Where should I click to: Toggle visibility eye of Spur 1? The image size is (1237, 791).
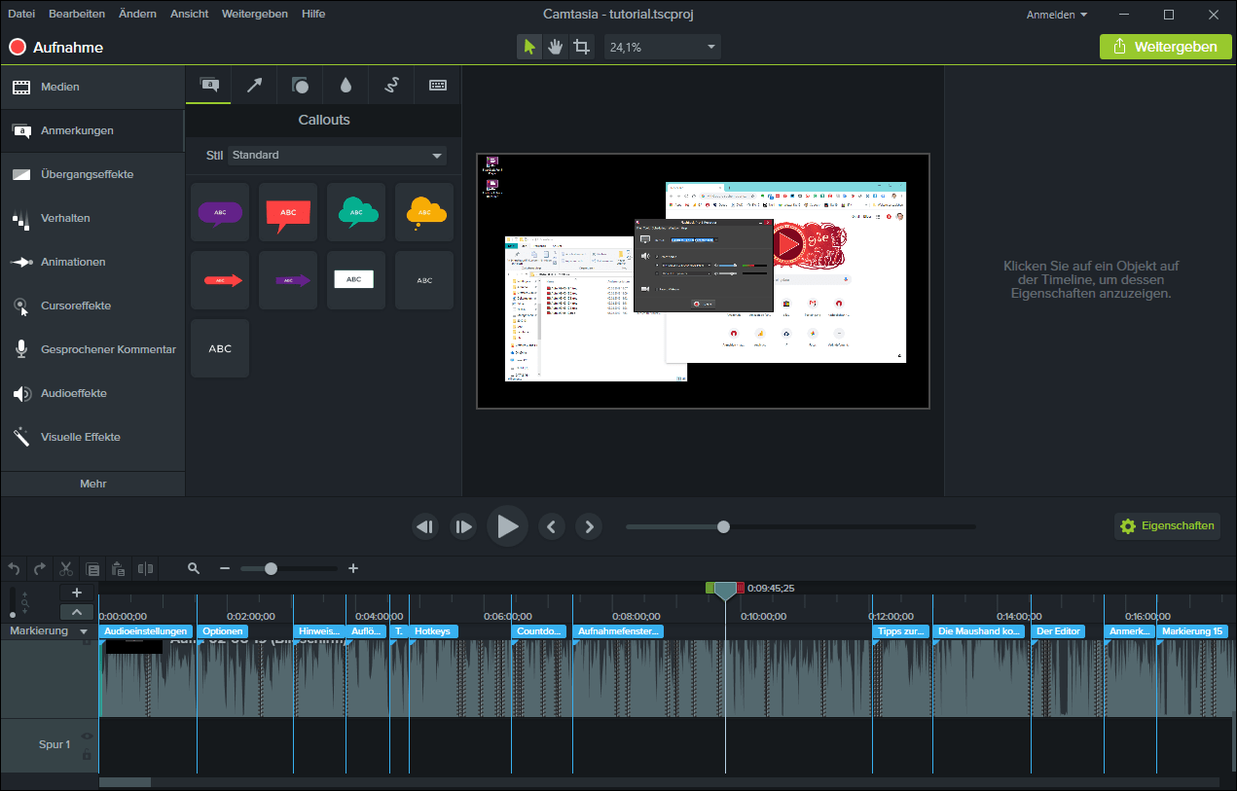click(x=87, y=737)
